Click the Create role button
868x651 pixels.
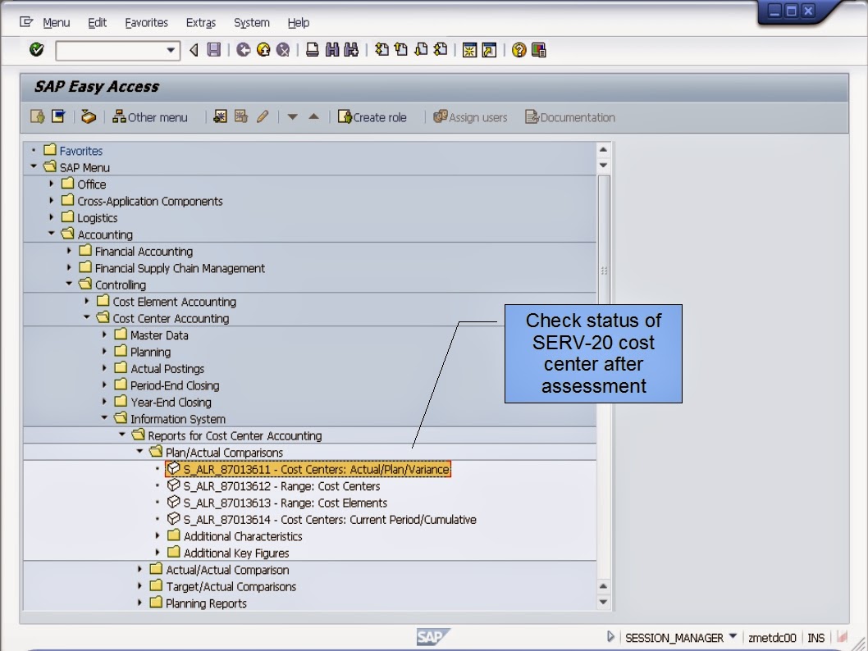372,117
